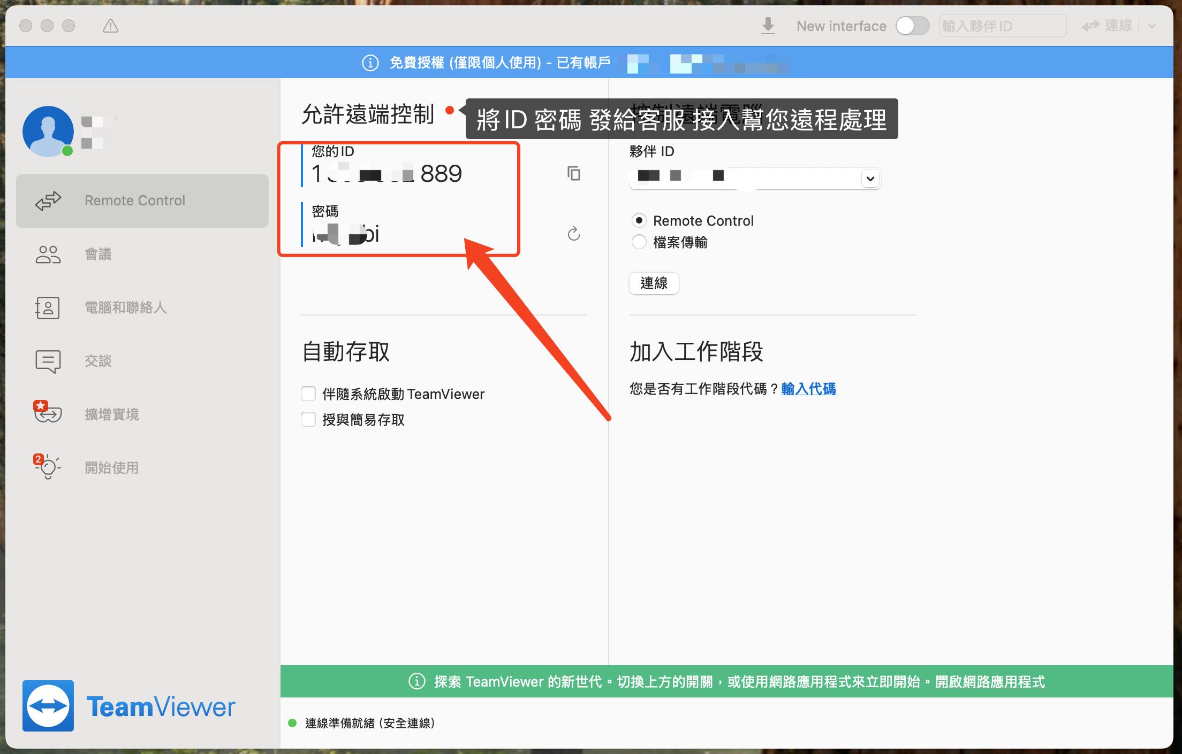This screenshot has width=1182, height=754.
Task: Click the 會議 people icon
Action: coord(48,255)
